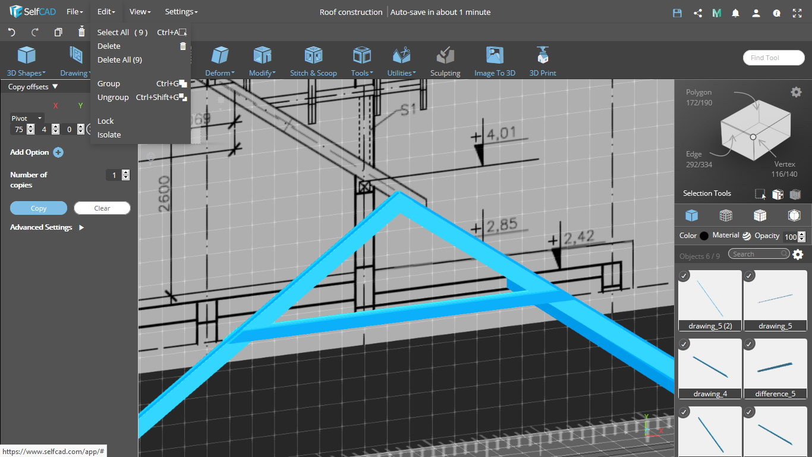The width and height of the screenshot is (812, 457).
Task: Open objects list settings gear
Action: pos(798,255)
